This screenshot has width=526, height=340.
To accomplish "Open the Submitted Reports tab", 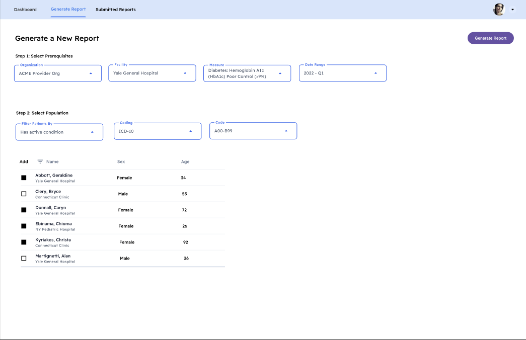I will pyautogui.click(x=115, y=9).
